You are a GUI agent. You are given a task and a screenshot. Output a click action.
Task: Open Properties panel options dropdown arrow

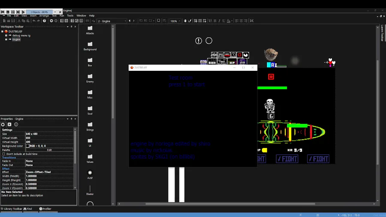68,119
